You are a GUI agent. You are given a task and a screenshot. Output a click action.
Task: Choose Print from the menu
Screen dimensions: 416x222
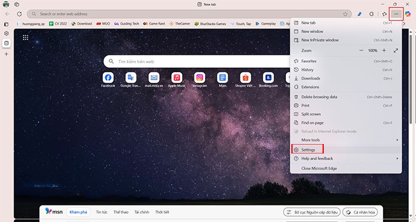coord(346,105)
